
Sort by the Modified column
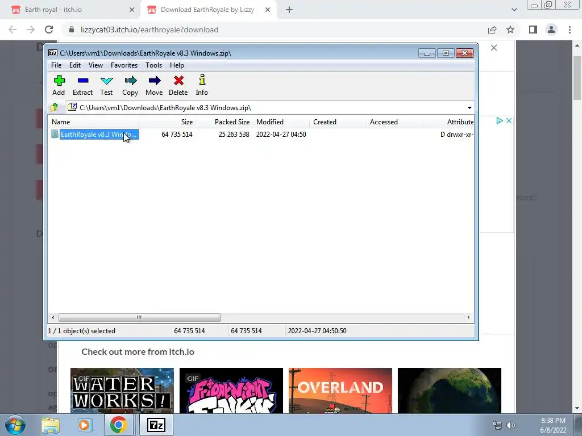pos(281,122)
